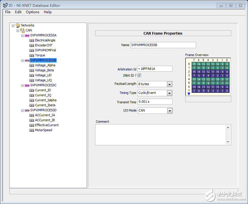The image size is (248, 204).
Task: Select the Current_Ialpha signal
Action: pos(46,100)
